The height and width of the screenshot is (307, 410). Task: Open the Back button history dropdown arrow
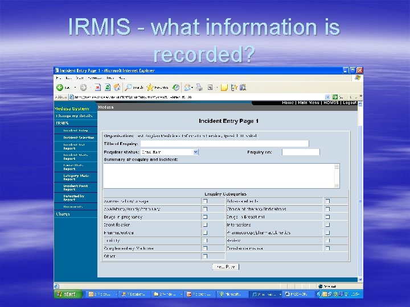click(x=75, y=88)
